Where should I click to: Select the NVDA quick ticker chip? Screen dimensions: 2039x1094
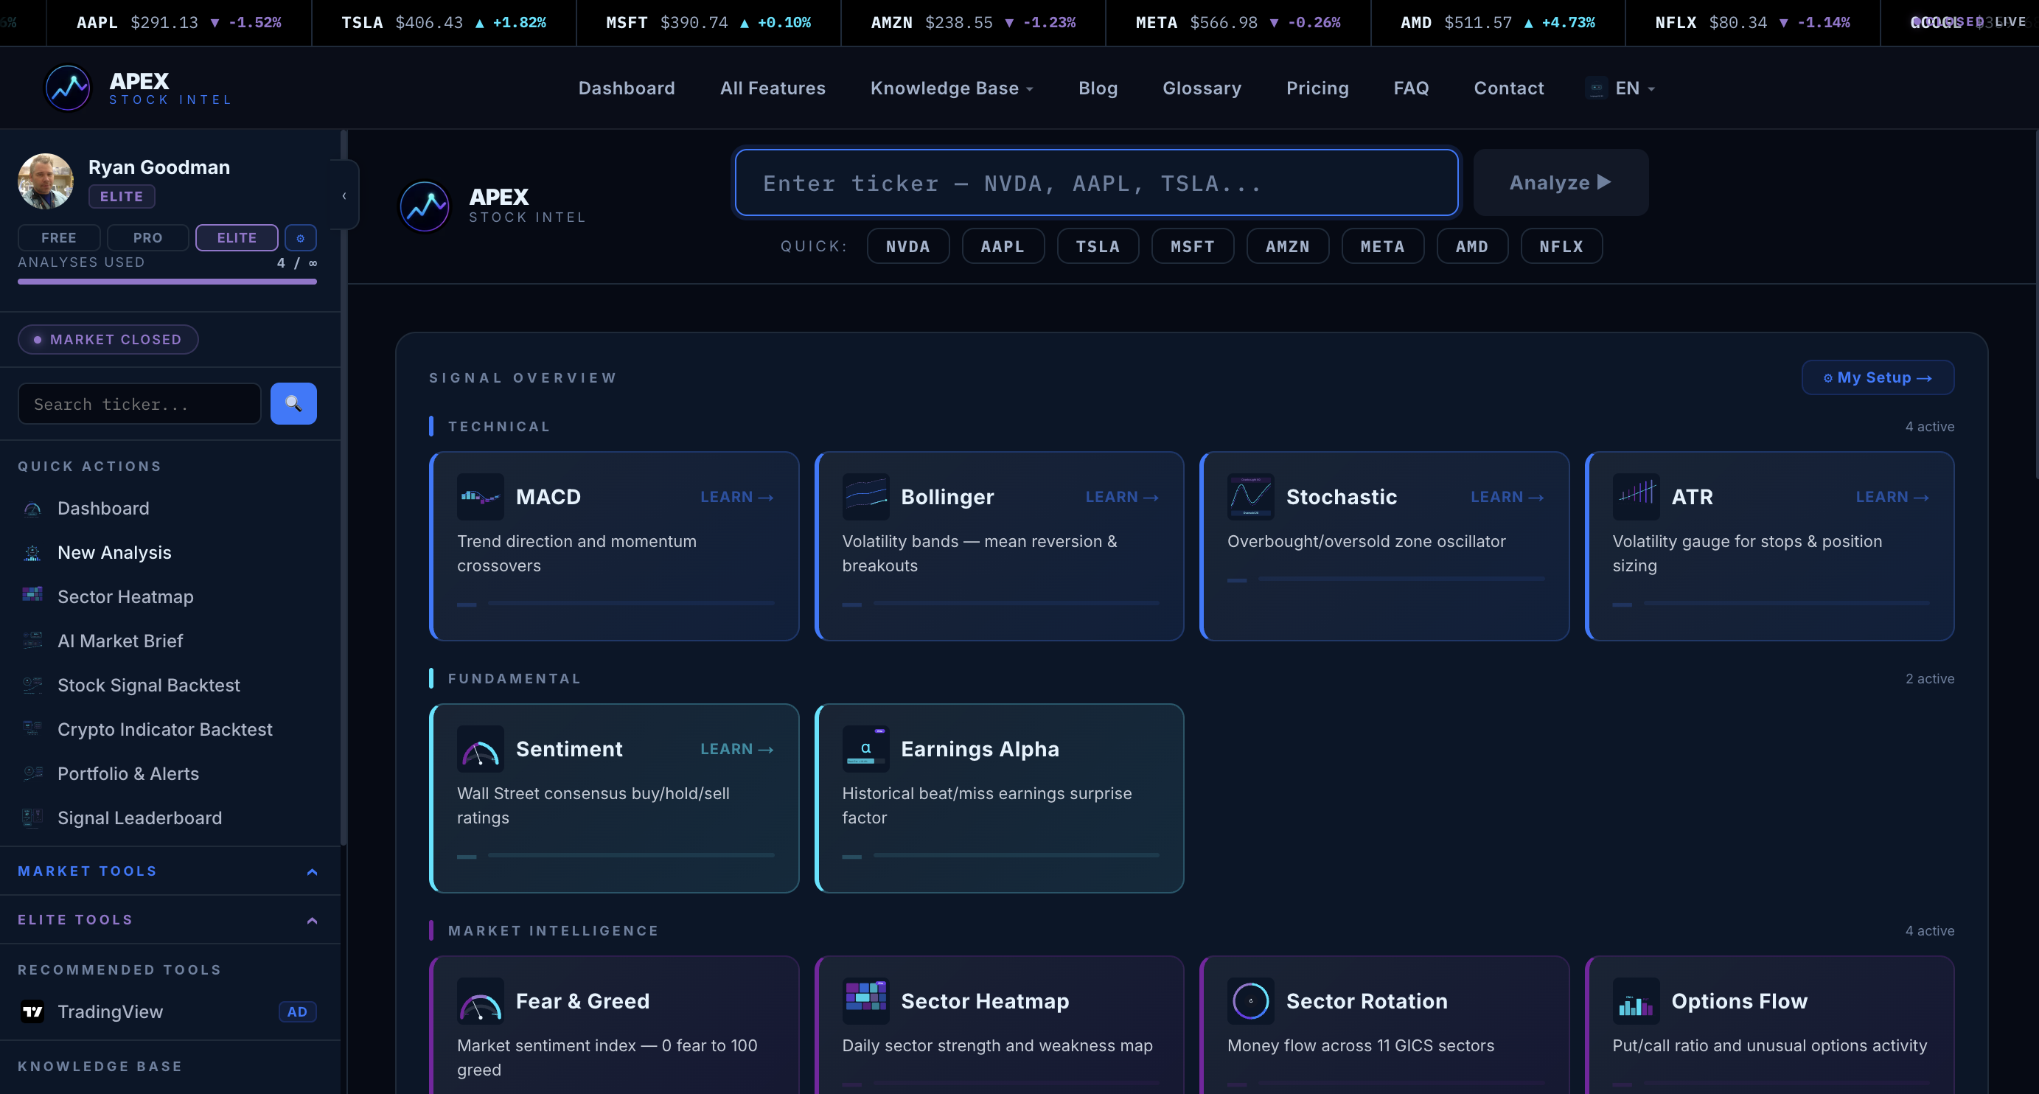[x=908, y=246]
